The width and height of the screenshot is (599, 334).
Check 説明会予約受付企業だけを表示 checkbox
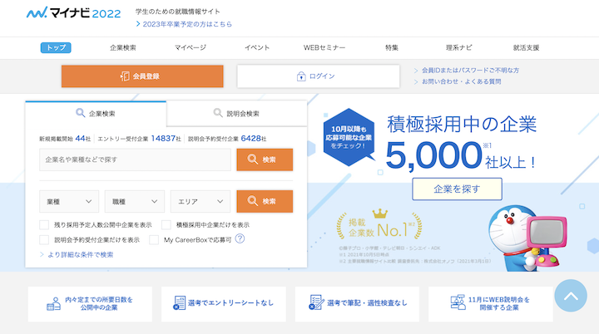[x=44, y=240]
